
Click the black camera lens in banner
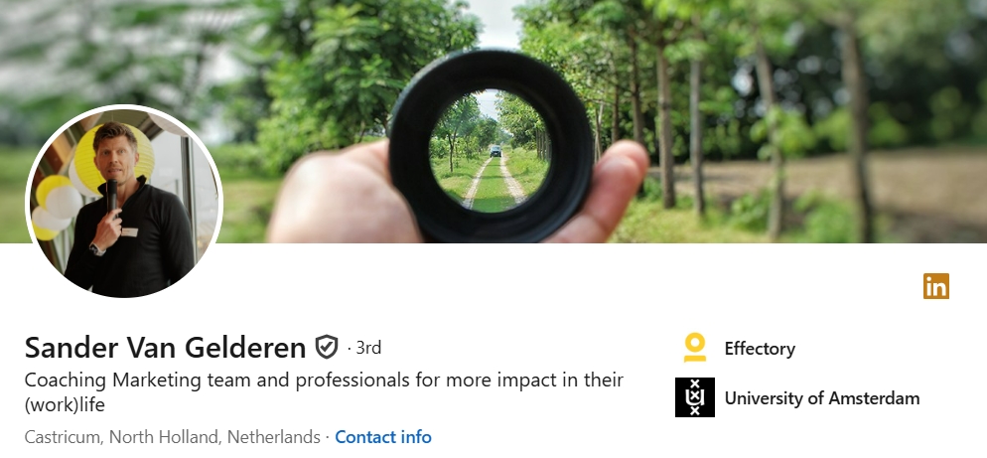(491, 146)
